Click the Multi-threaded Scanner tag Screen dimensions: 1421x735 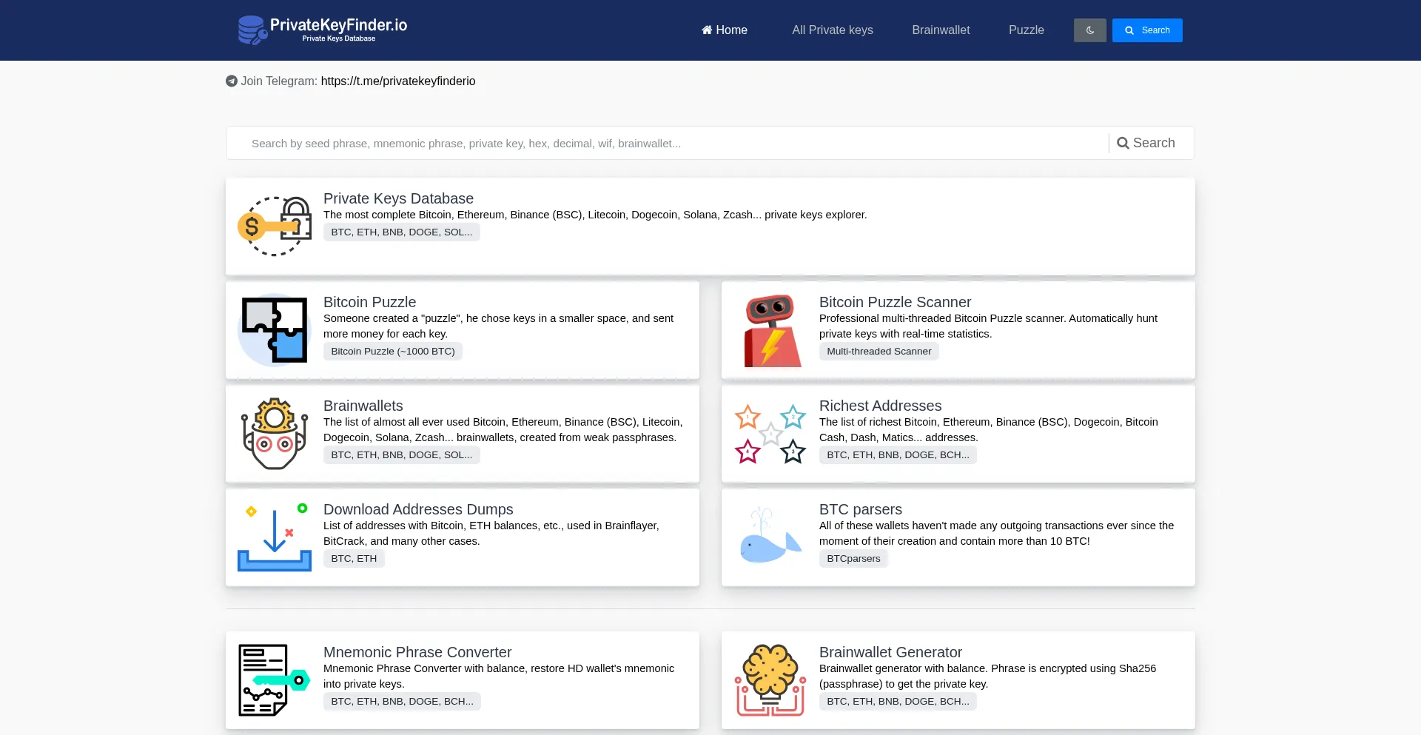[879, 352]
